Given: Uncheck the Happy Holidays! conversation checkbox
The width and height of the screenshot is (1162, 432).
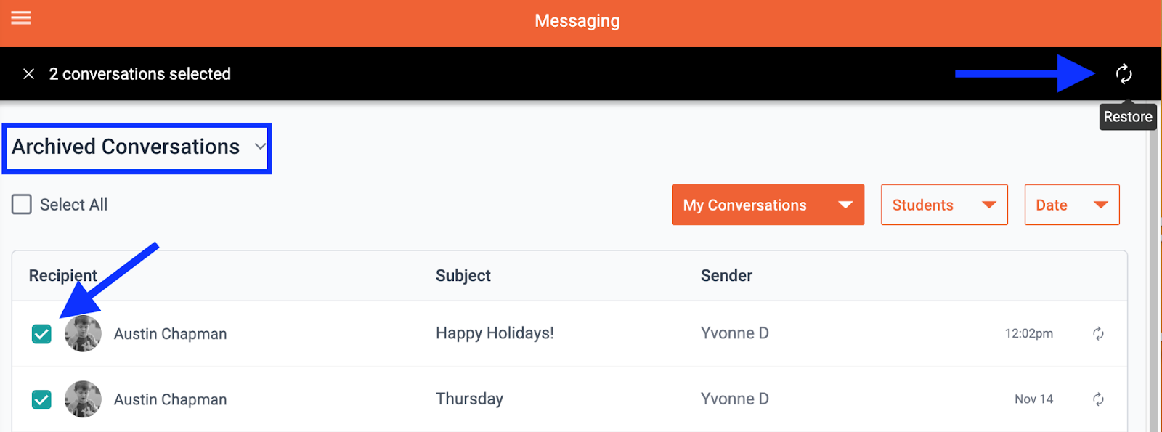Looking at the screenshot, I should [41, 334].
